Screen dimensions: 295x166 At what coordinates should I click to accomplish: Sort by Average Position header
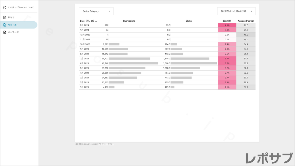pyautogui.click(x=246, y=21)
